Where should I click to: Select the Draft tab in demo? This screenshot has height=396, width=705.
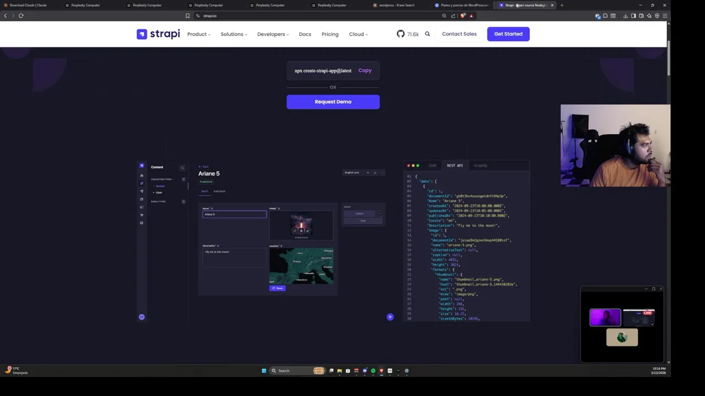(x=204, y=191)
